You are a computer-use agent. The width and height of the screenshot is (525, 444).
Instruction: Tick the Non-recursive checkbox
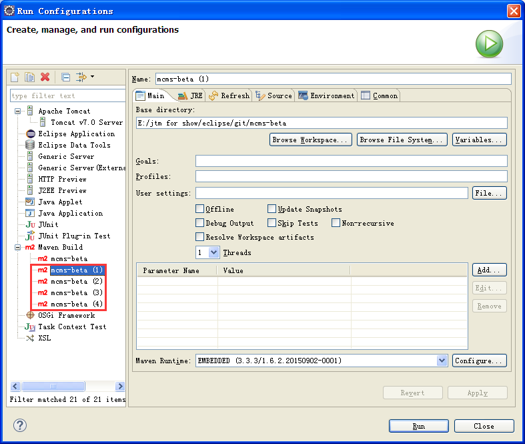click(x=336, y=223)
